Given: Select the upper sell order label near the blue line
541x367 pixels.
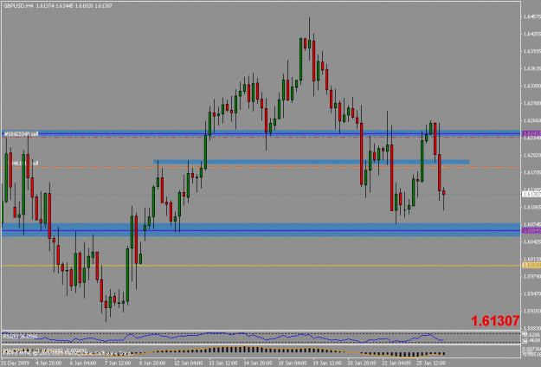Looking at the screenshot, I should (x=21, y=134).
